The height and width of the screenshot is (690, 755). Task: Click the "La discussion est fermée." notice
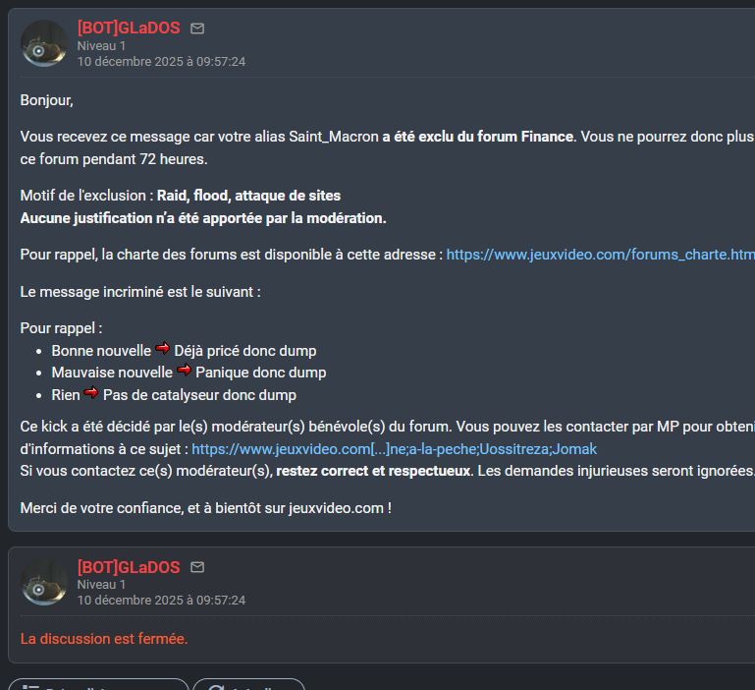click(x=104, y=639)
